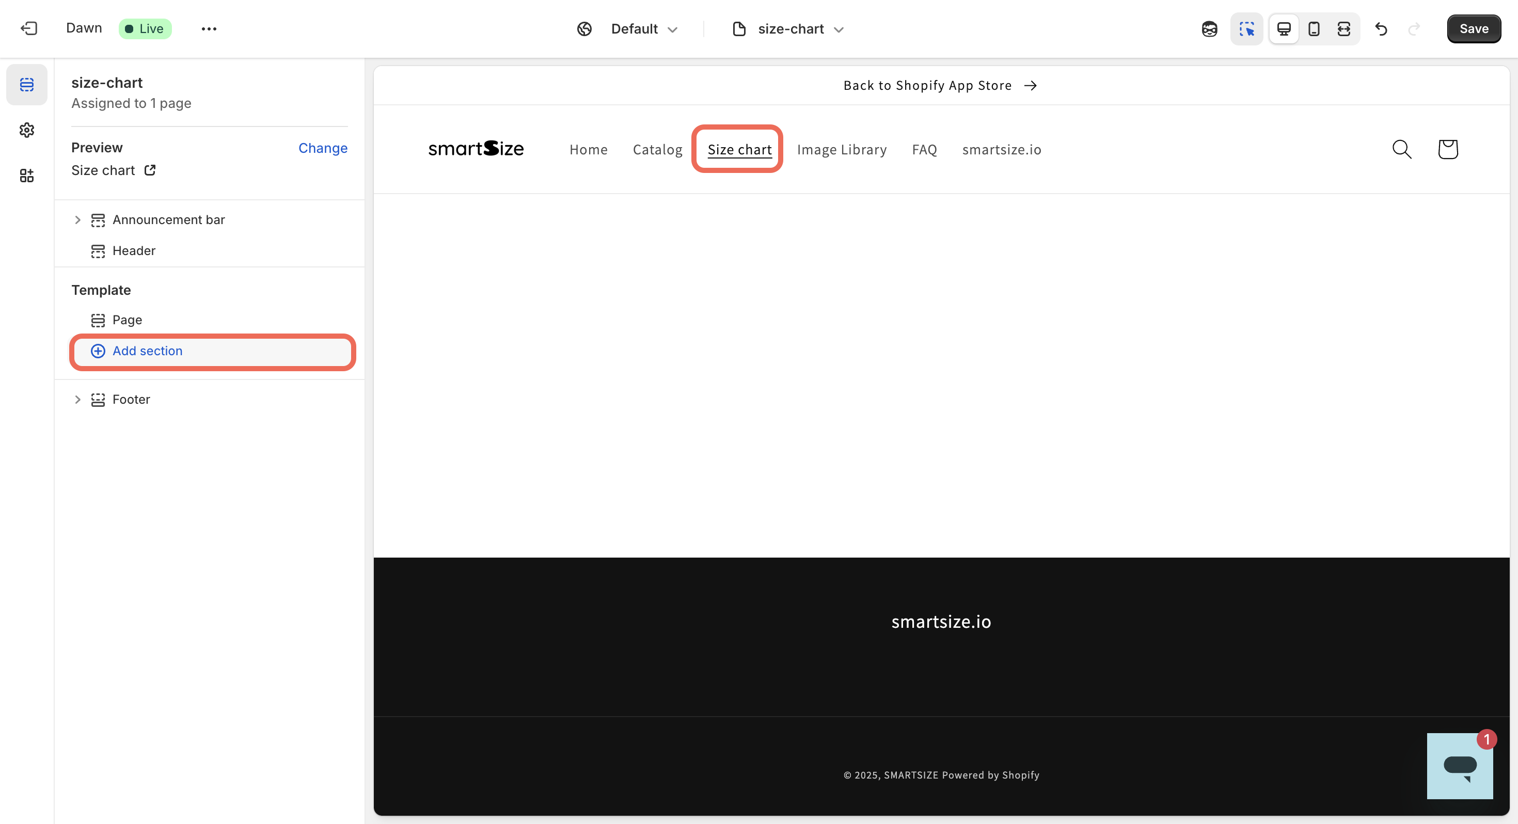Expand the Announcement bar section
1518x824 pixels.
(77, 220)
